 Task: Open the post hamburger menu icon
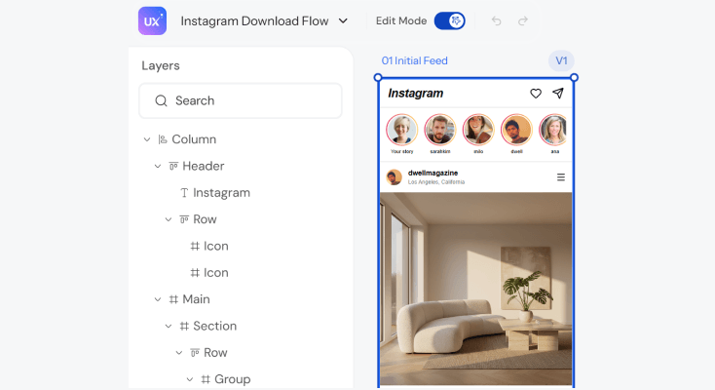561,177
